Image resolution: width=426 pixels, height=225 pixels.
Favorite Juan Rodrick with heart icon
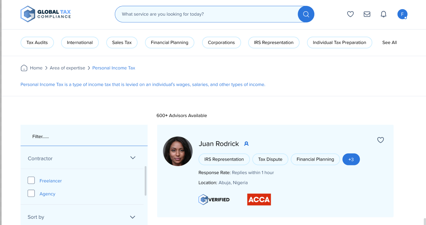pyautogui.click(x=381, y=140)
